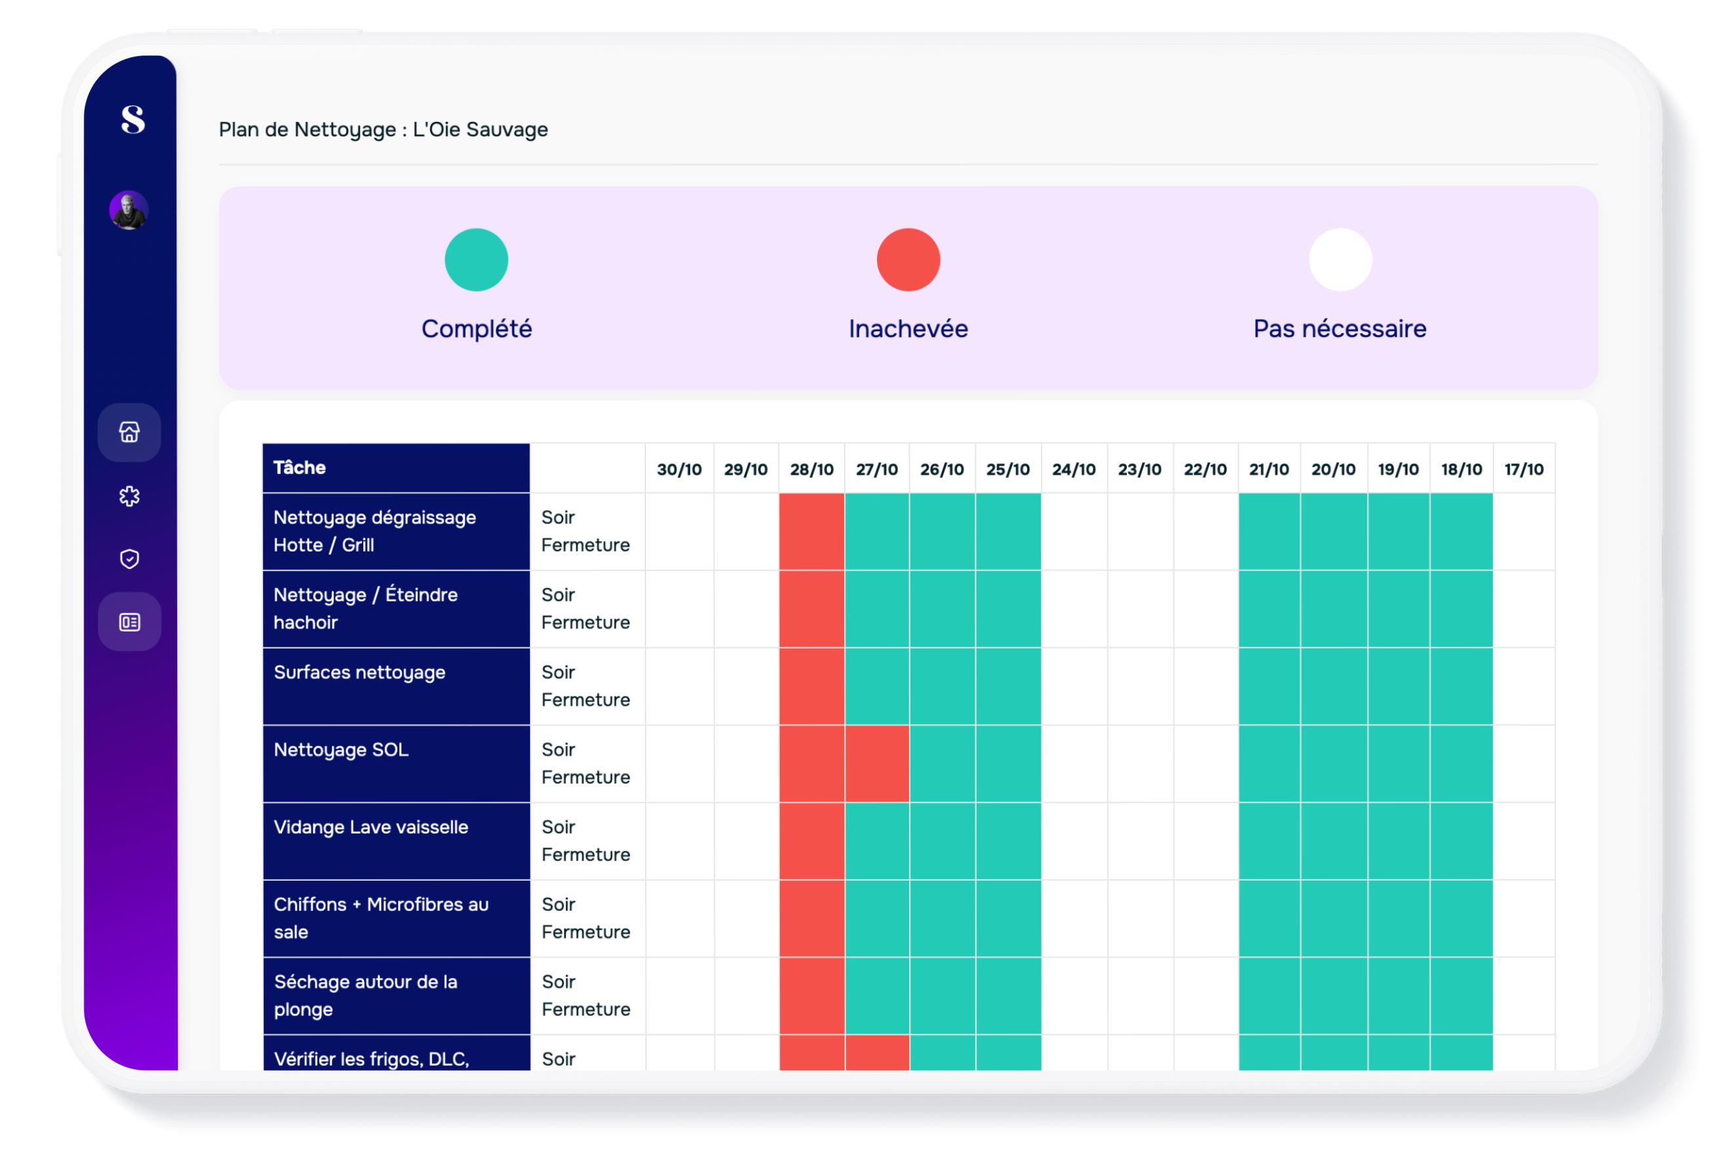This screenshot has height=1149, width=1725.
Task: Open the store home sidebar icon
Action: [x=130, y=432]
